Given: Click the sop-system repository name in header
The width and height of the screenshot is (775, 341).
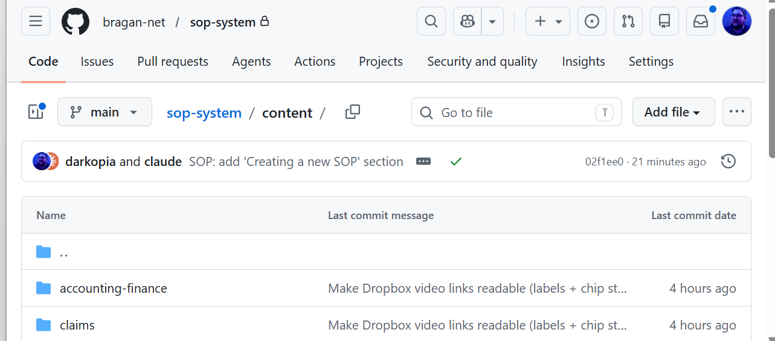Looking at the screenshot, I should (223, 22).
